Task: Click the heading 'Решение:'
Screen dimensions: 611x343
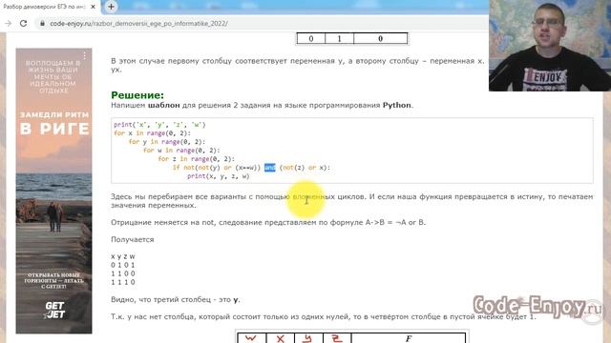Action: click(137, 95)
